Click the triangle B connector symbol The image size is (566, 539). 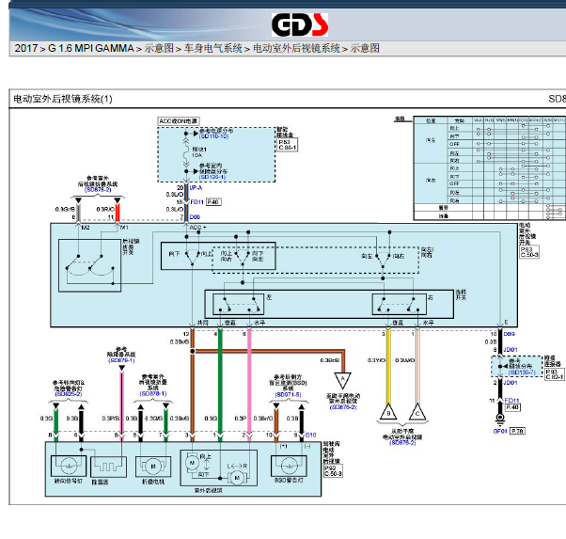(388, 412)
